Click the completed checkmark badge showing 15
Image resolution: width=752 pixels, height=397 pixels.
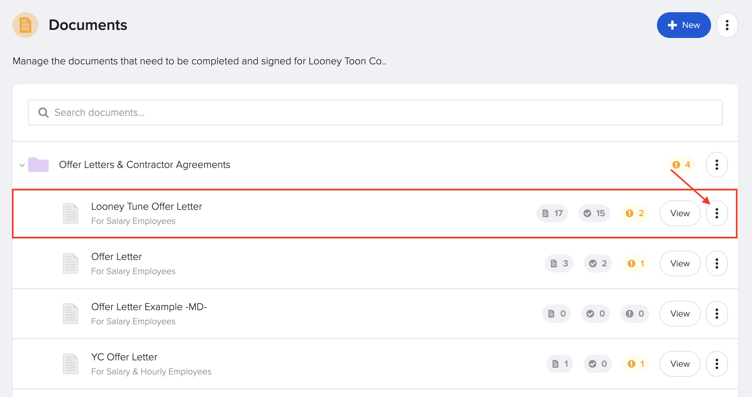(594, 213)
